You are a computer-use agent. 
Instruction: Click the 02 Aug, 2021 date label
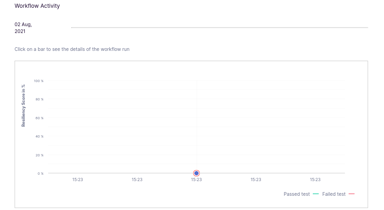(x=23, y=28)
